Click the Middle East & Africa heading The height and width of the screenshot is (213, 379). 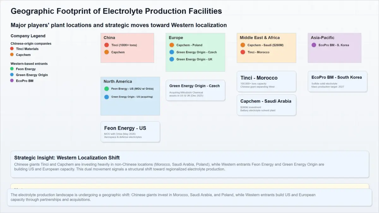pyautogui.click(x=260, y=38)
